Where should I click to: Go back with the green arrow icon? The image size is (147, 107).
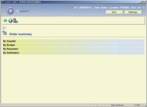(5, 20)
